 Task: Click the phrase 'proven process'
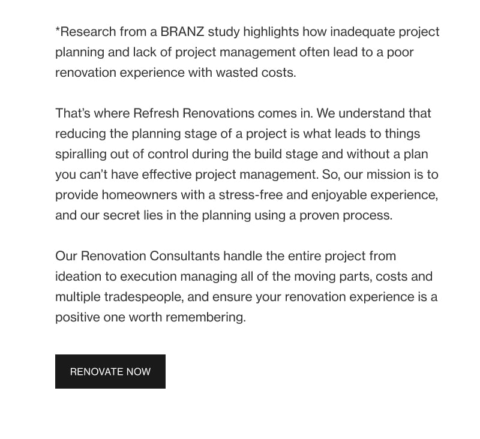click(346, 215)
